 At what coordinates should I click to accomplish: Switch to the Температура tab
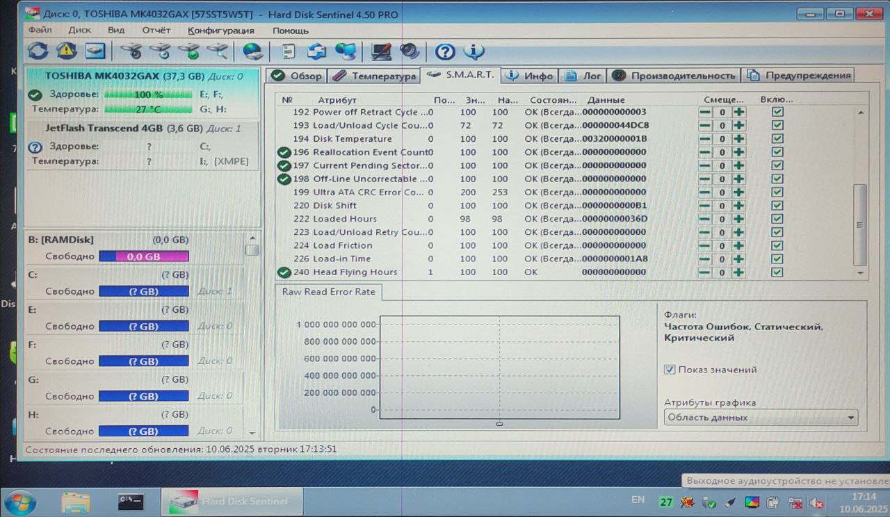click(x=374, y=76)
